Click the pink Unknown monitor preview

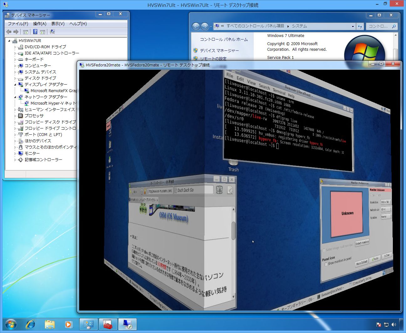click(347, 214)
